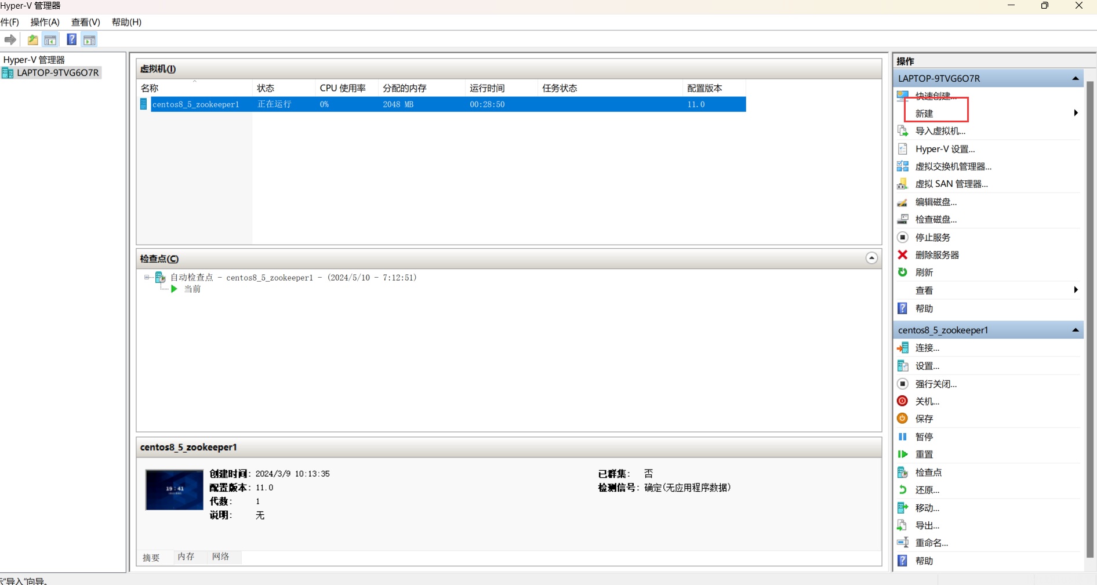Switch to the 网络 tab
1097x585 pixels.
pyautogui.click(x=221, y=557)
